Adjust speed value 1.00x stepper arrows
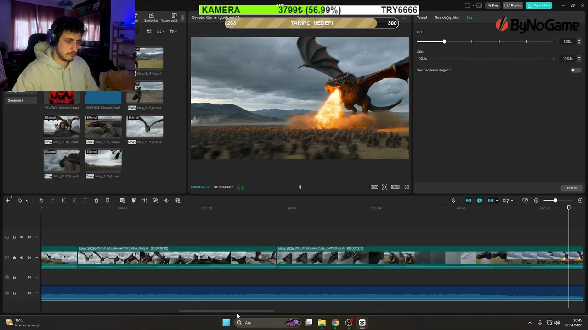The height and width of the screenshot is (330, 588). [x=579, y=41]
